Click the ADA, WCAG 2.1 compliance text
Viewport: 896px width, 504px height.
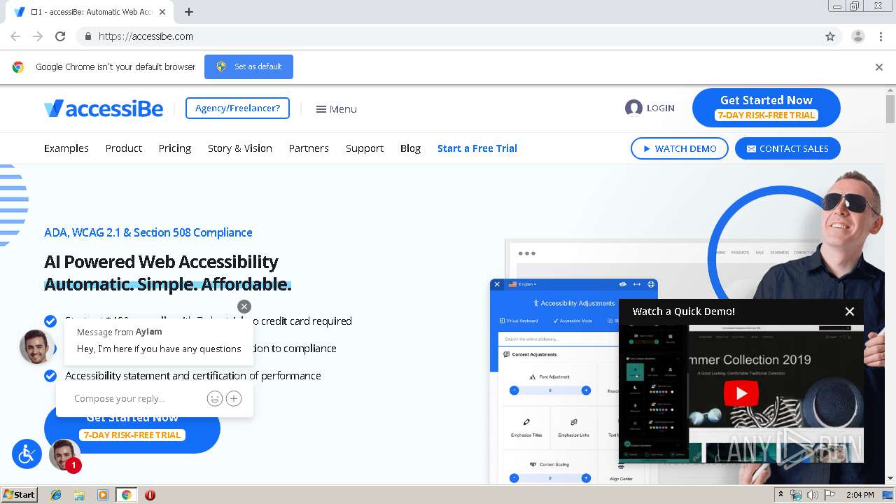[x=148, y=232]
